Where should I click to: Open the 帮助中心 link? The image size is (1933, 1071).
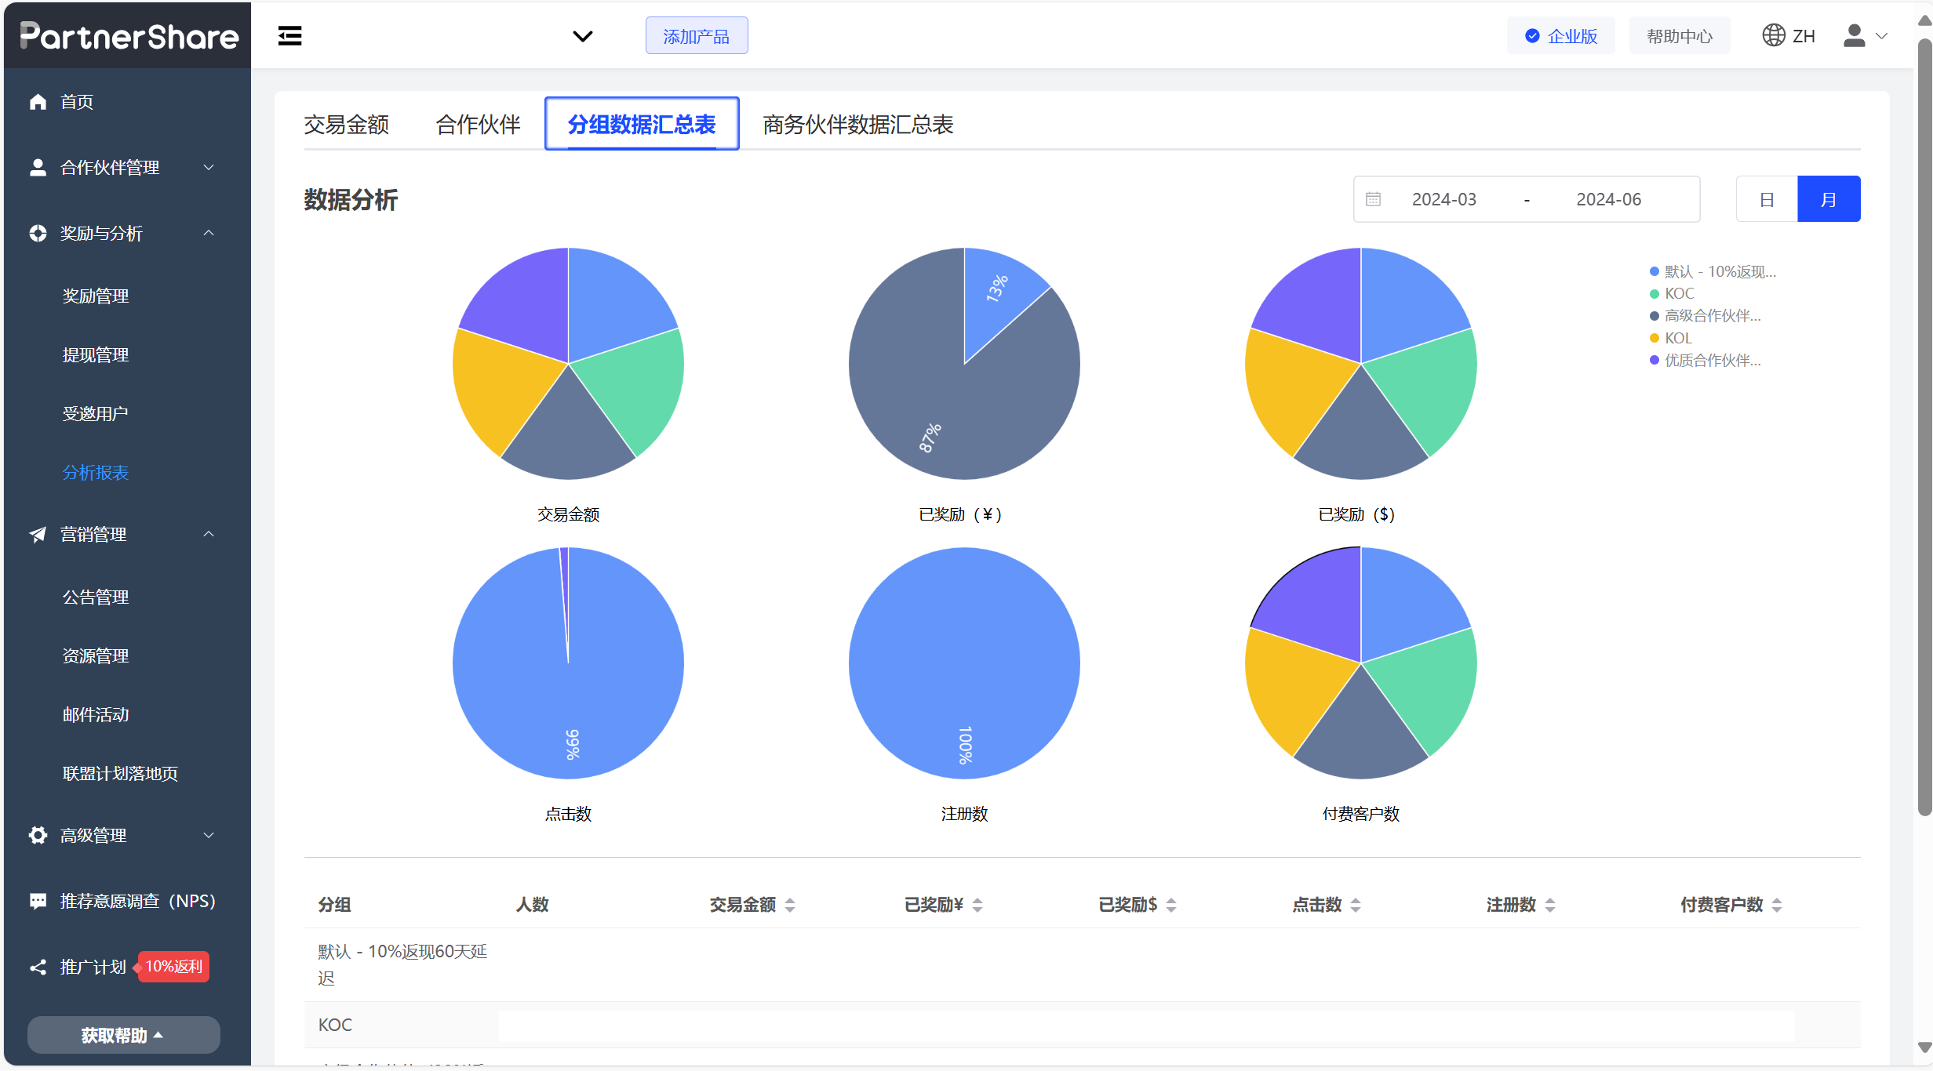[x=1679, y=36]
